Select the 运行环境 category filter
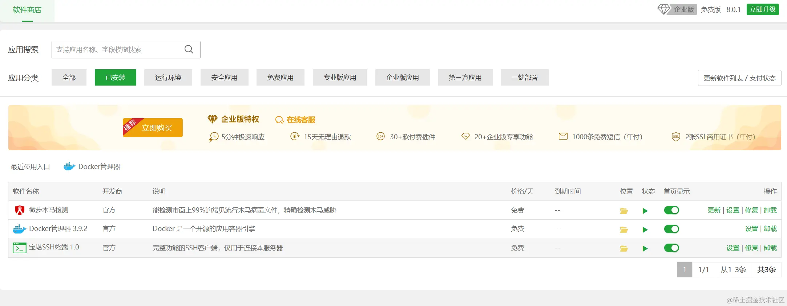Viewport: 787px width, 306px height. point(168,78)
